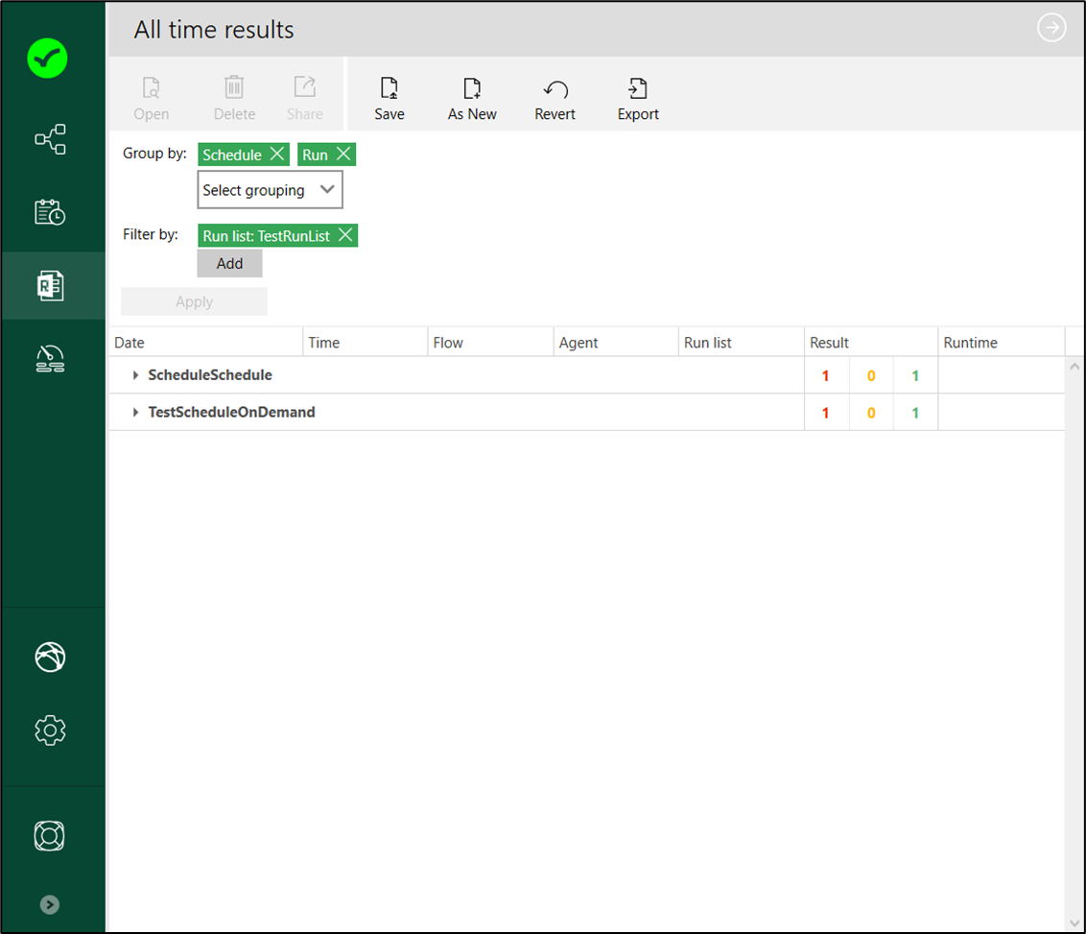Sort results by the Result column header

click(x=829, y=342)
